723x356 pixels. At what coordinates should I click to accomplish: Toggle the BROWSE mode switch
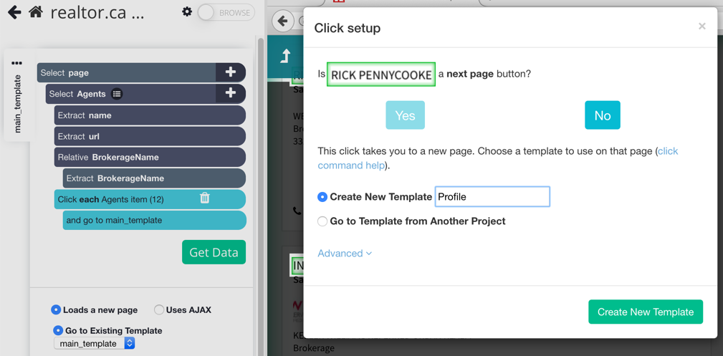[226, 13]
